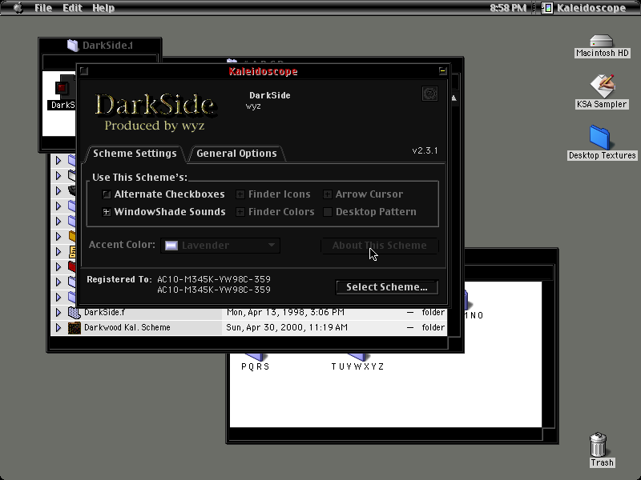Image resolution: width=641 pixels, height=480 pixels.
Task: Open the Apple menu icon
Action: [x=18, y=8]
